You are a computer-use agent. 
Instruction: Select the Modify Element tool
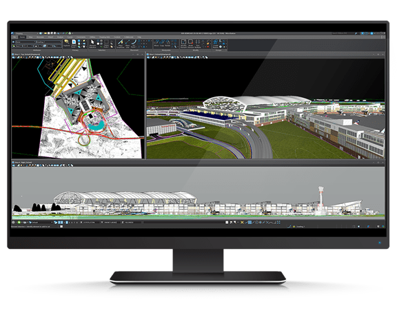[183, 43]
